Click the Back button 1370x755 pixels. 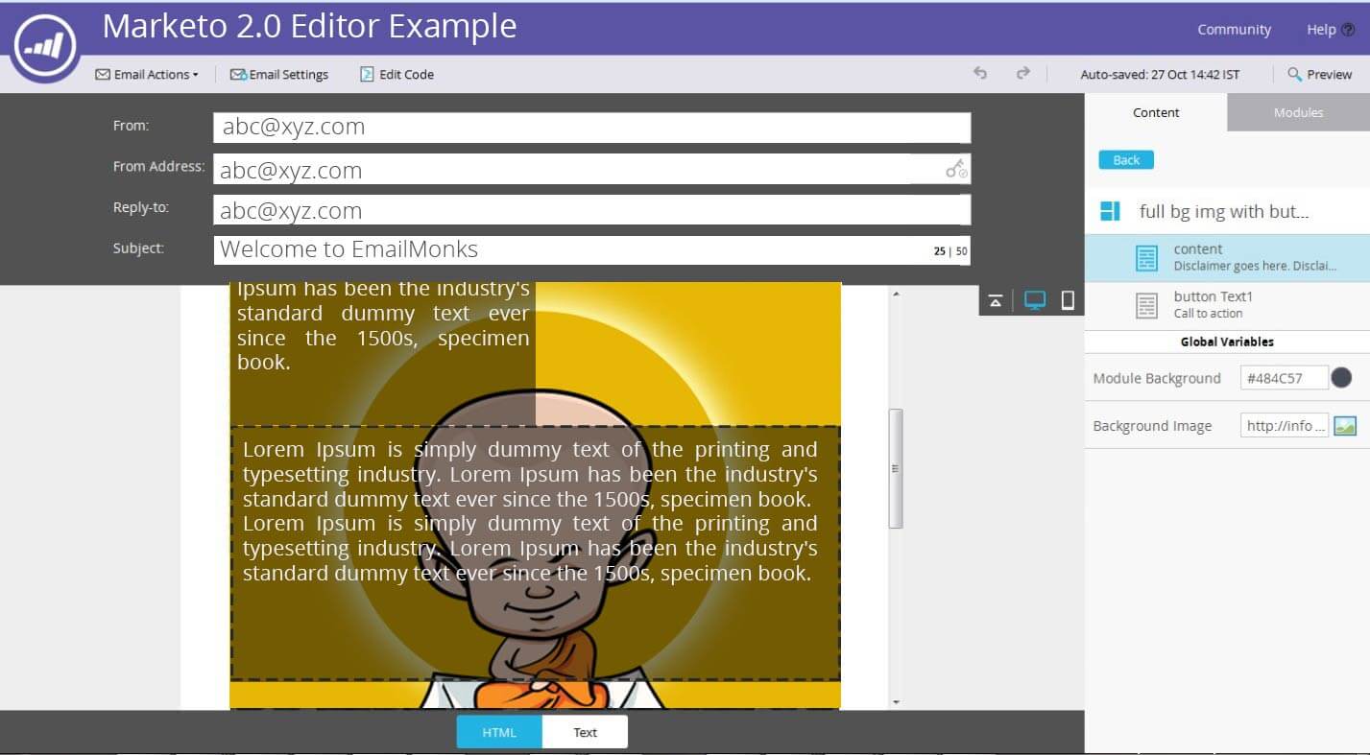1126,160
